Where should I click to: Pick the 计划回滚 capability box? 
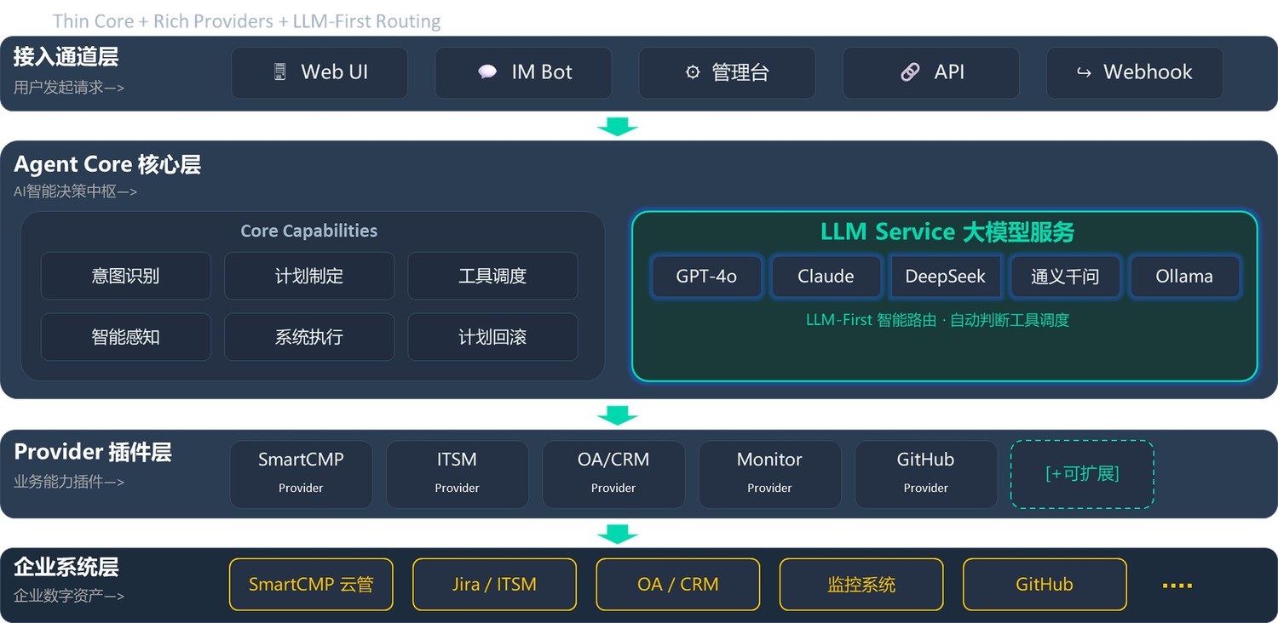[x=492, y=337]
